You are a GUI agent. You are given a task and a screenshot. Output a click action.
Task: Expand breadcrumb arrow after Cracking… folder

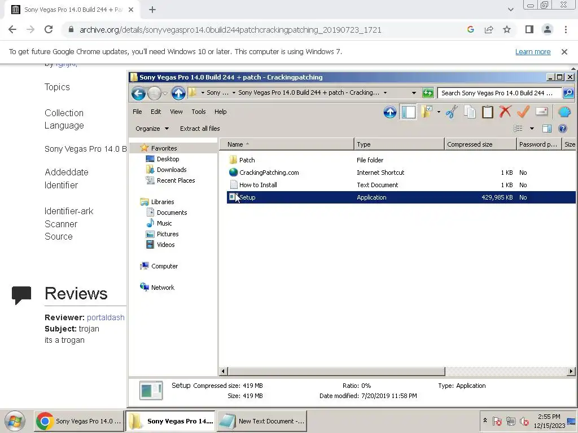coord(385,93)
